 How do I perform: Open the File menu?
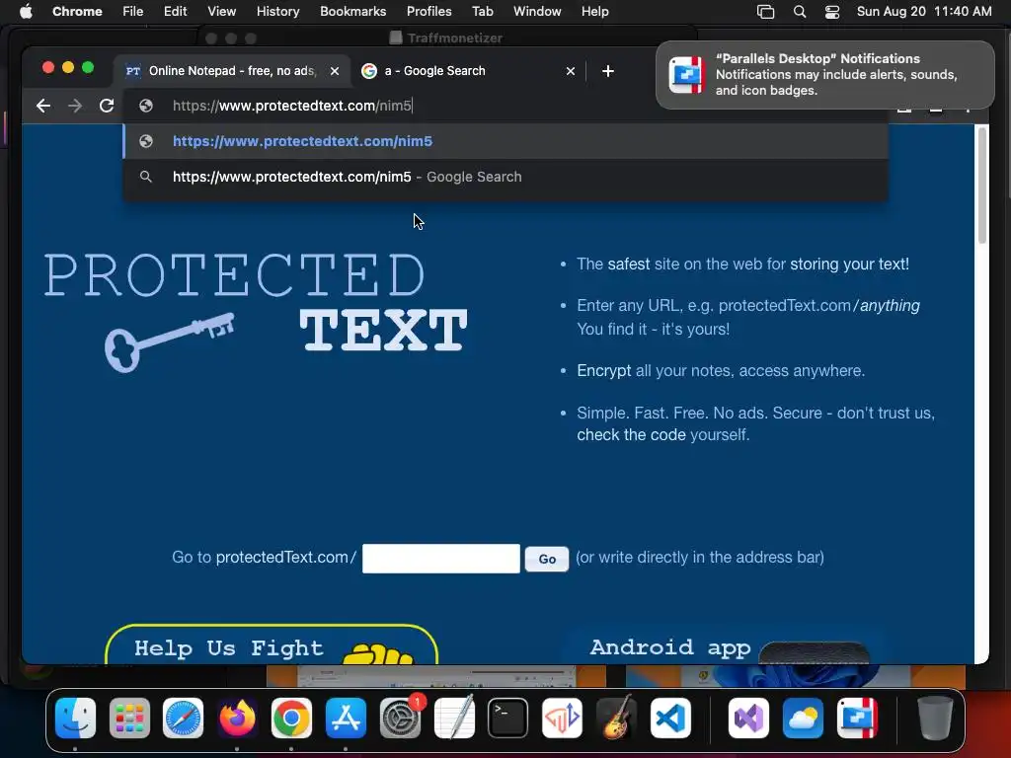point(133,12)
